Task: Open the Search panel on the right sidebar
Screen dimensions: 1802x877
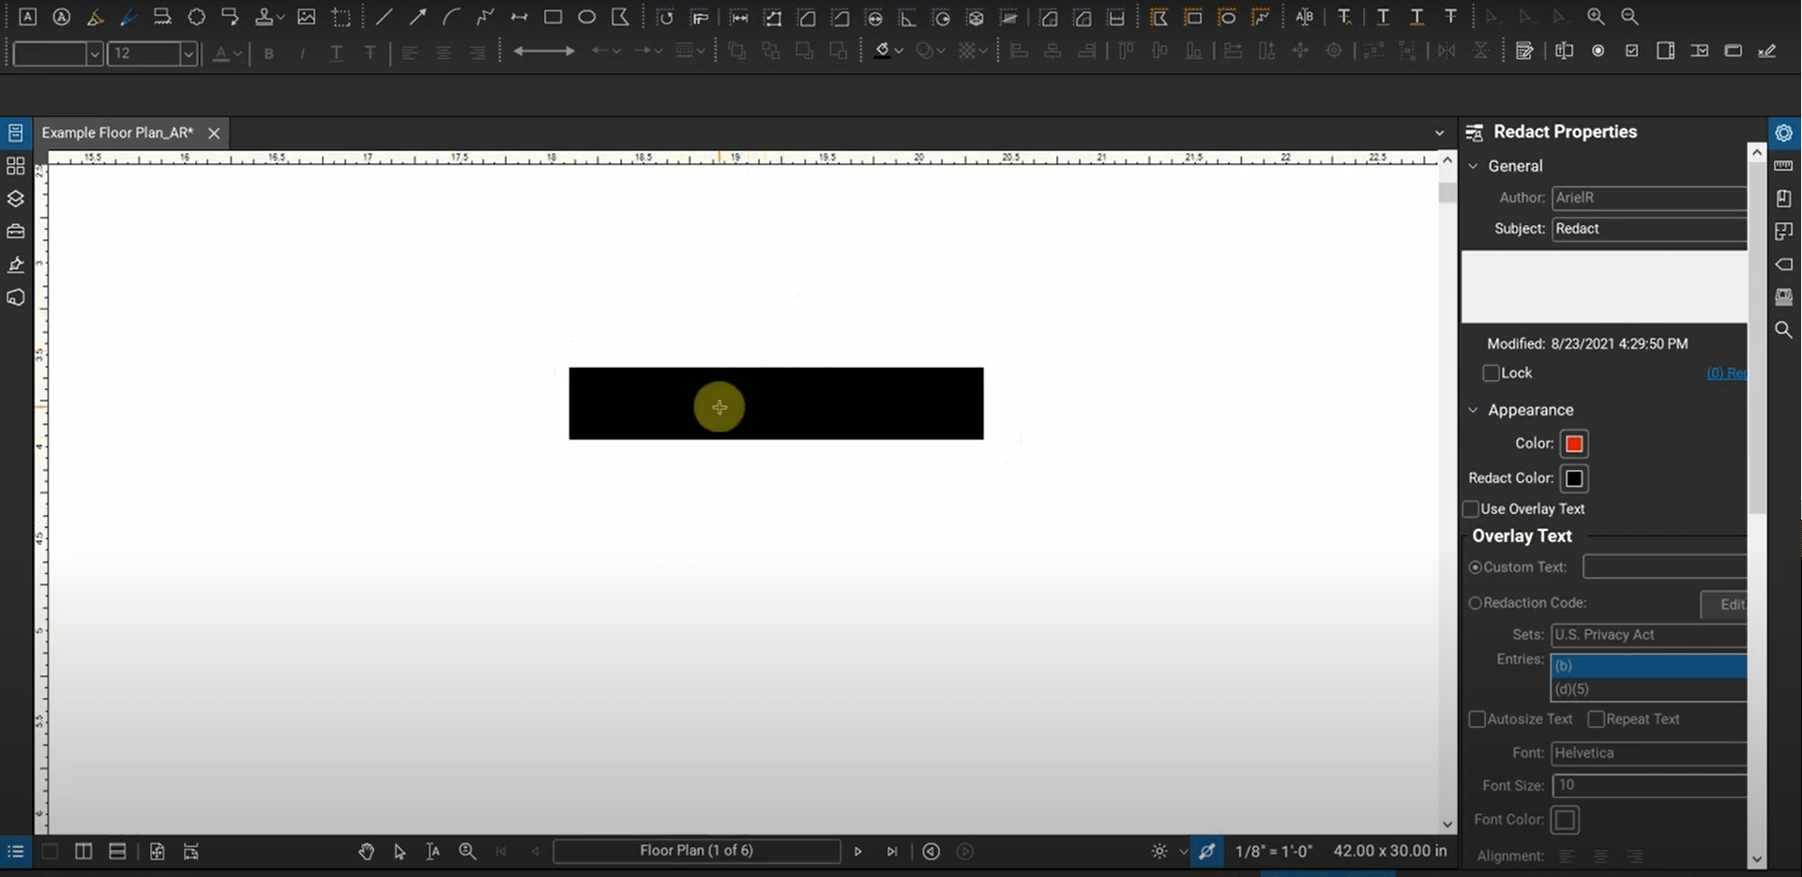Action: coord(1784,330)
